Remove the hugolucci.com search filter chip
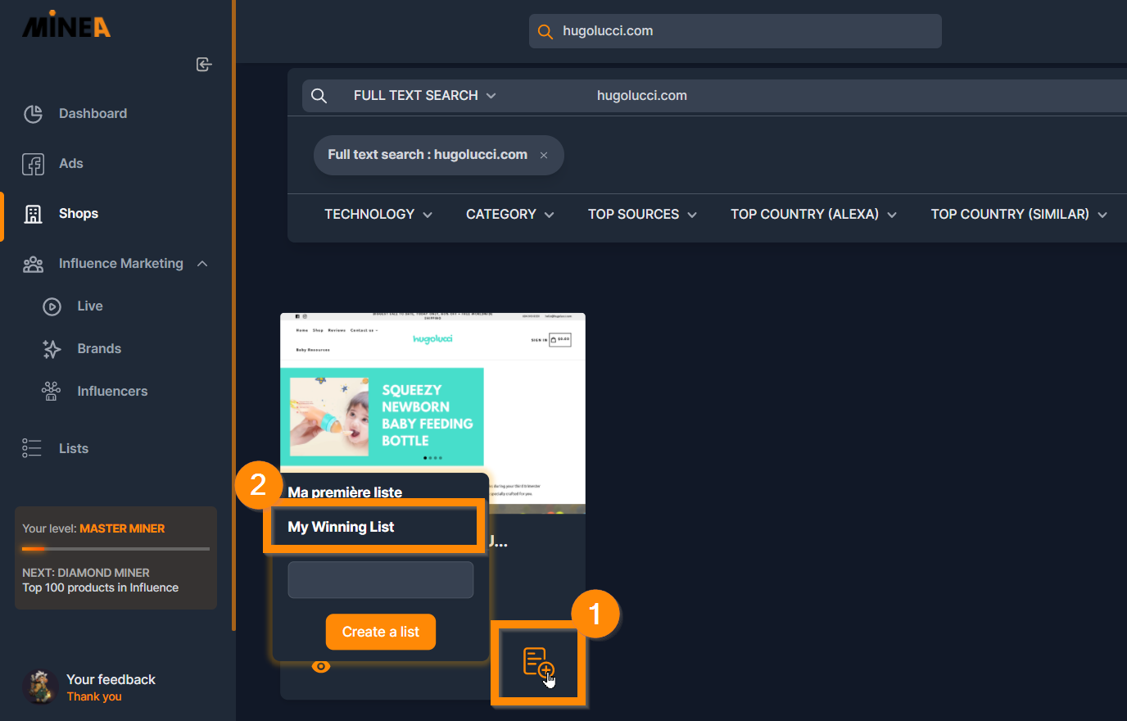Viewport: 1127px width, 721px height. pos(544,155)
